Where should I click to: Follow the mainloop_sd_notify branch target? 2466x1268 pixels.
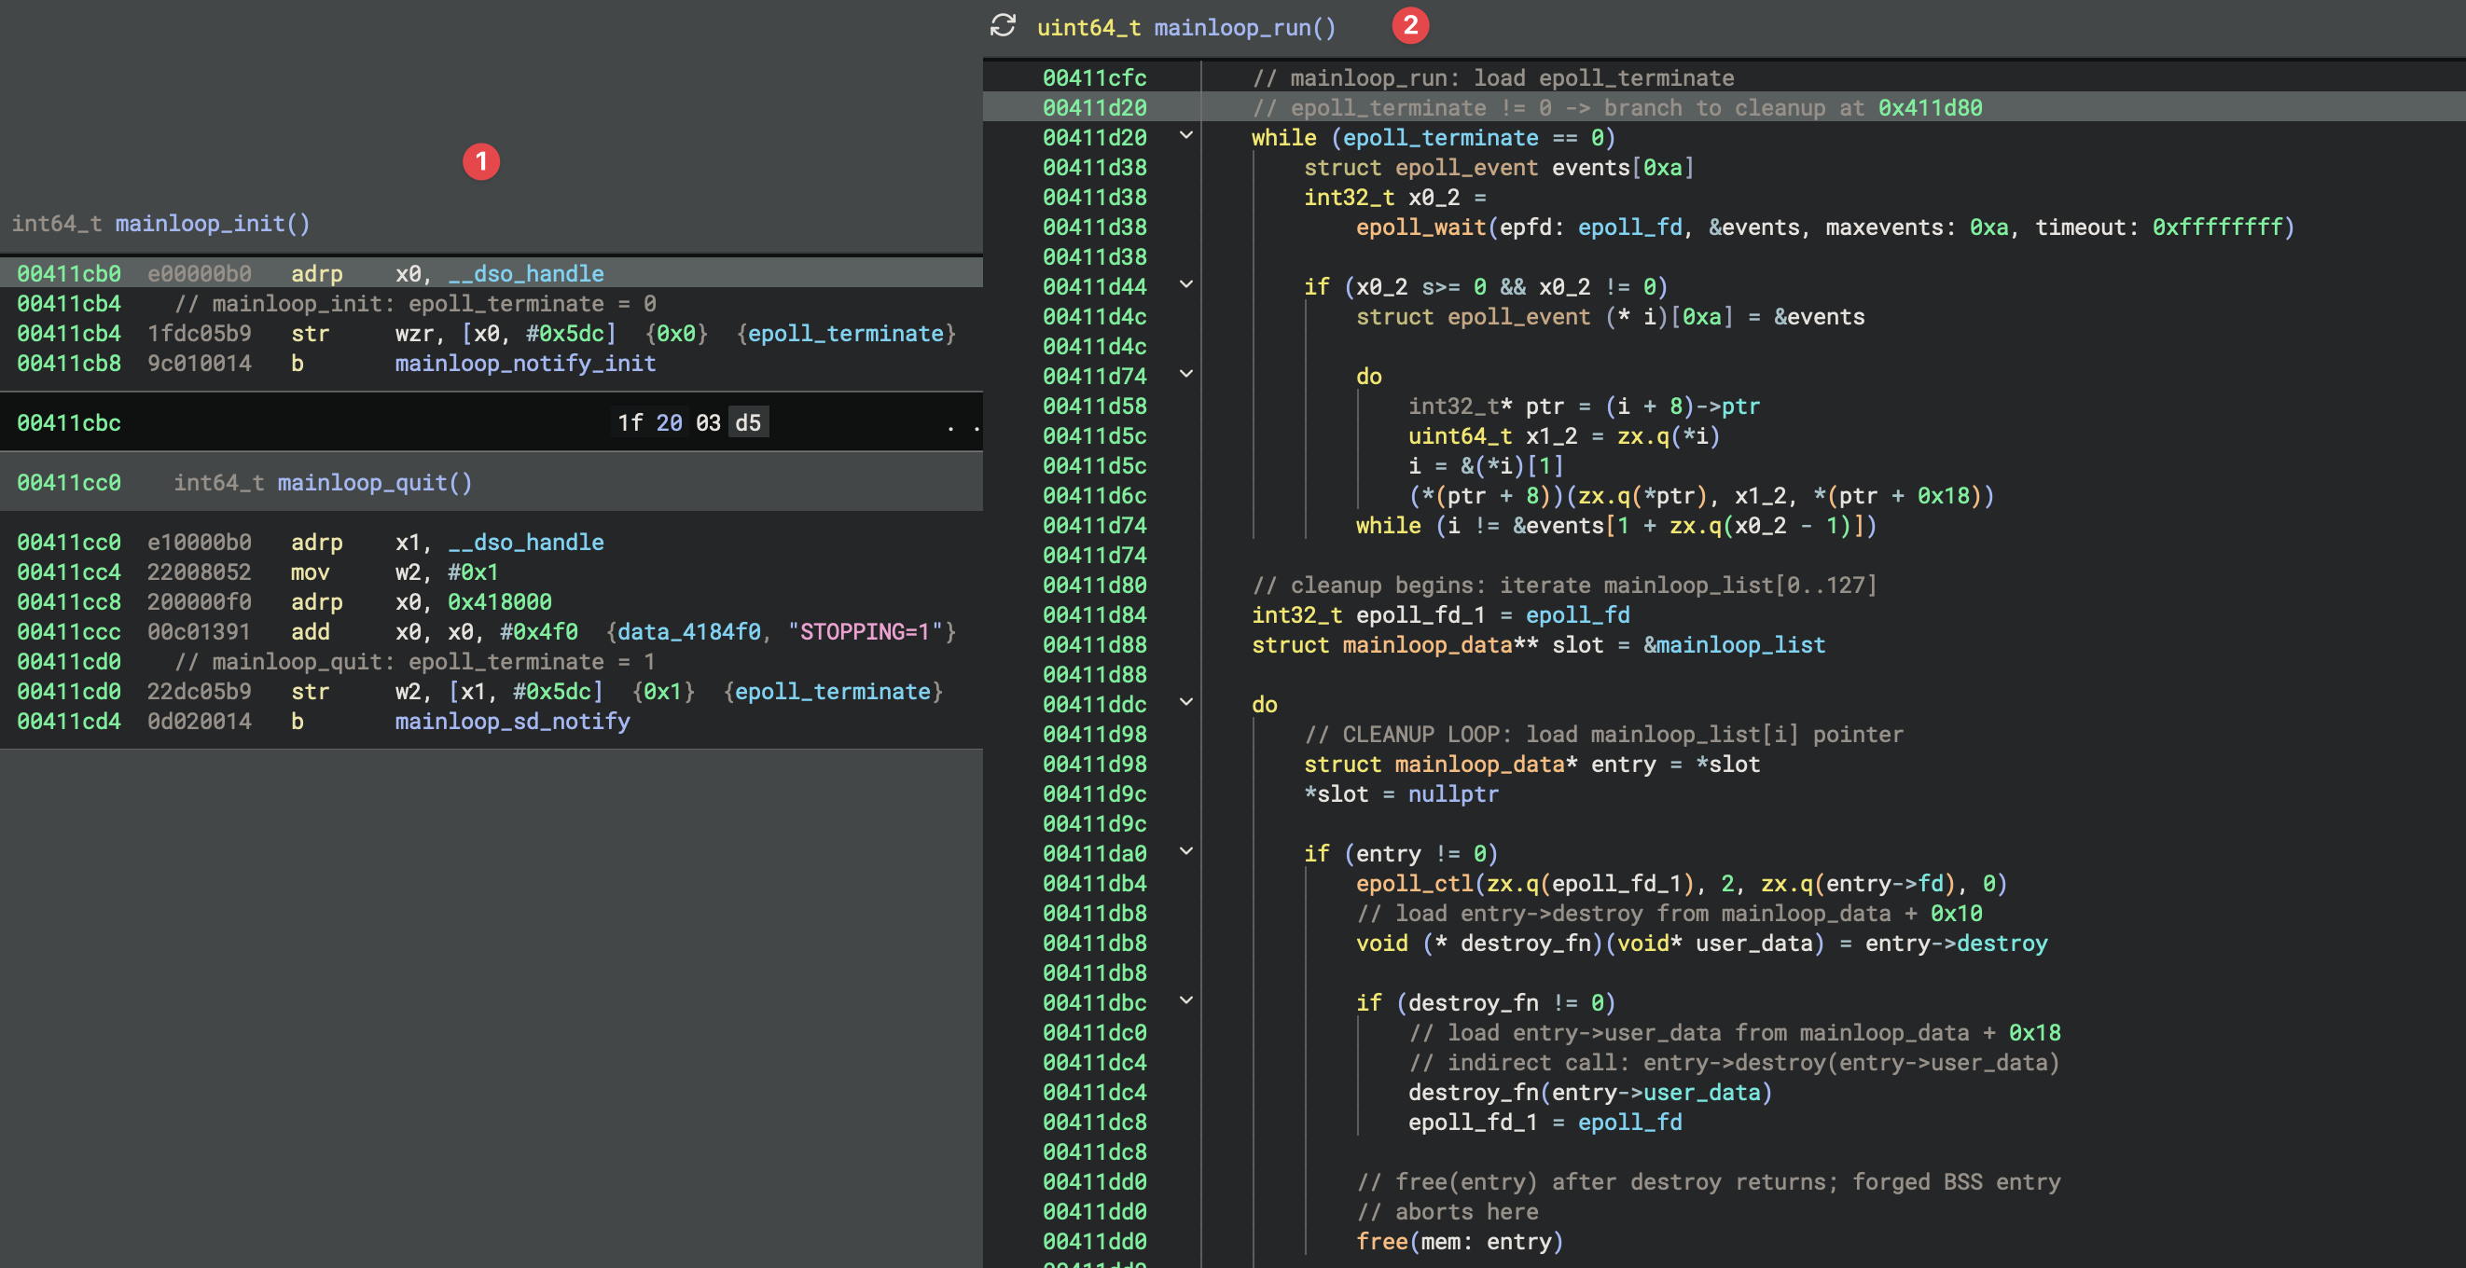[x=512, y=722]
